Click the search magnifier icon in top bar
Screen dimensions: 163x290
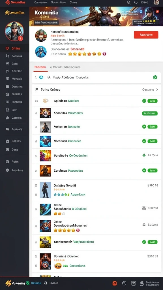[x=129, y=3]
